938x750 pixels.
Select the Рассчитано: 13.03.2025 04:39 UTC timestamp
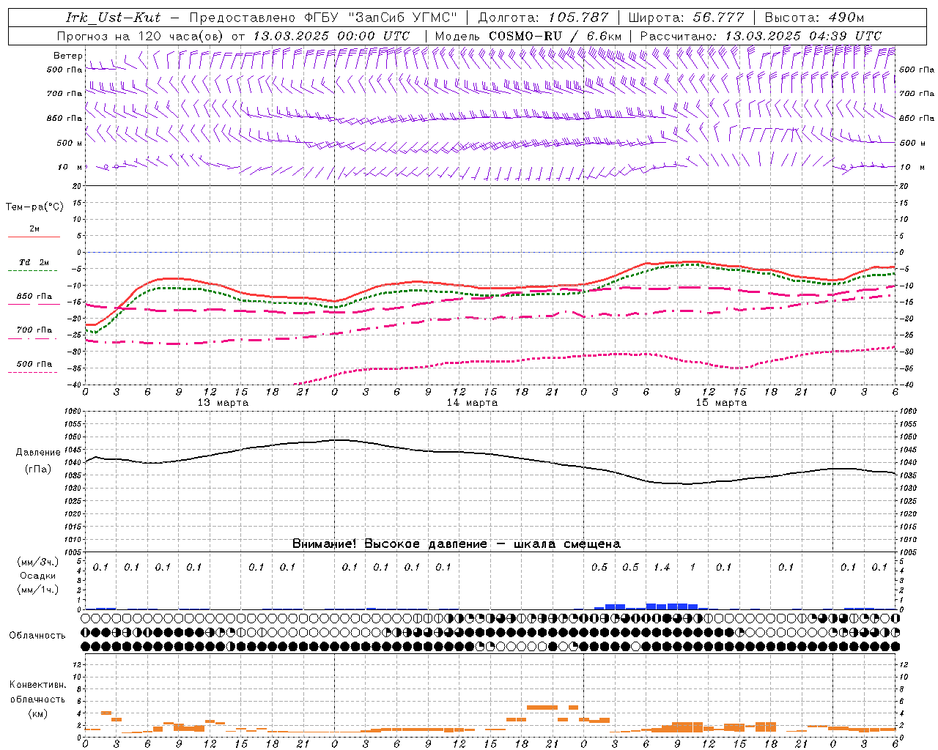point(761,35)
